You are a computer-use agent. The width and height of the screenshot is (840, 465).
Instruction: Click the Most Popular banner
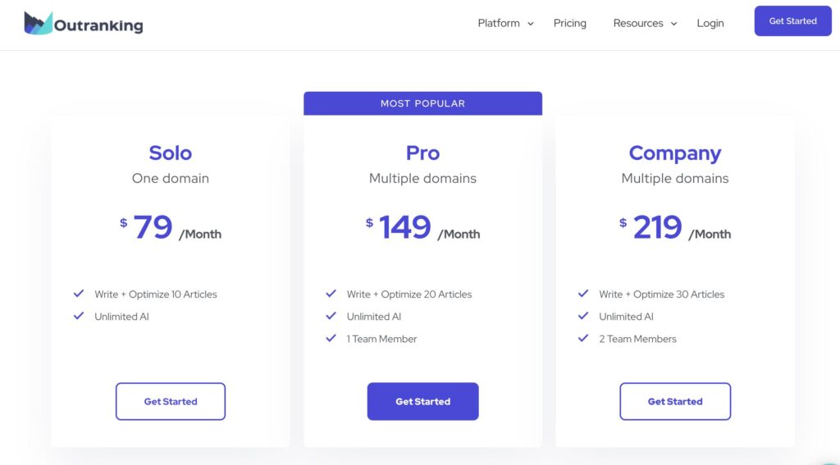[x=422, y=103]
